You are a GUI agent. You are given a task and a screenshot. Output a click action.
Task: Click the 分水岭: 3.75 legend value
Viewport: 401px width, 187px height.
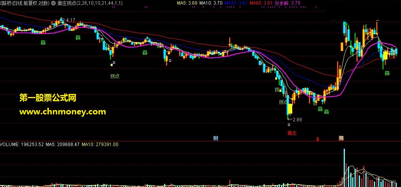coord(288,3)
